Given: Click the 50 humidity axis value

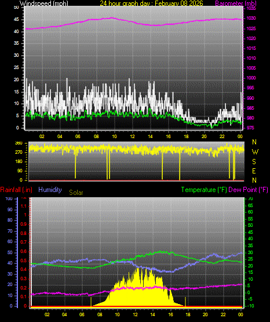Looking at the screenshot, I should click(10, 252).
